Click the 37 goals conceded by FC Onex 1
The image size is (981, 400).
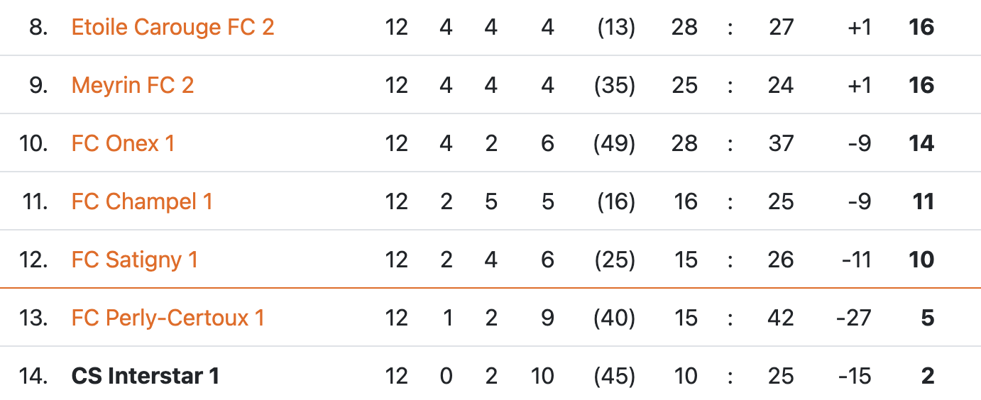pyautogui.click(x=781, y=144)
